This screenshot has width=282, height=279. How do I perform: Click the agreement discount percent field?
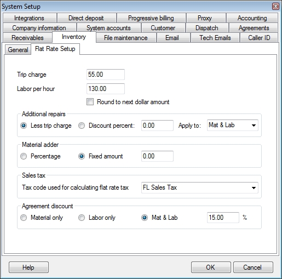click(223, 218)
